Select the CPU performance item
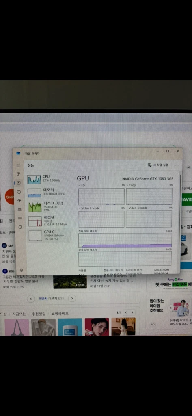Image resolution: width=192 pixels, height=416 pixels. coord(49,179)
